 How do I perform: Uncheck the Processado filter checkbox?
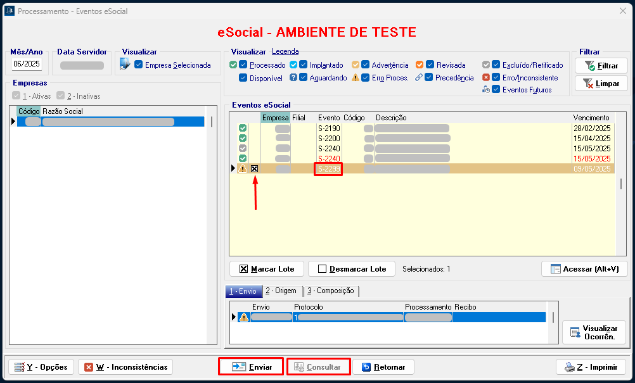point(243,65)
